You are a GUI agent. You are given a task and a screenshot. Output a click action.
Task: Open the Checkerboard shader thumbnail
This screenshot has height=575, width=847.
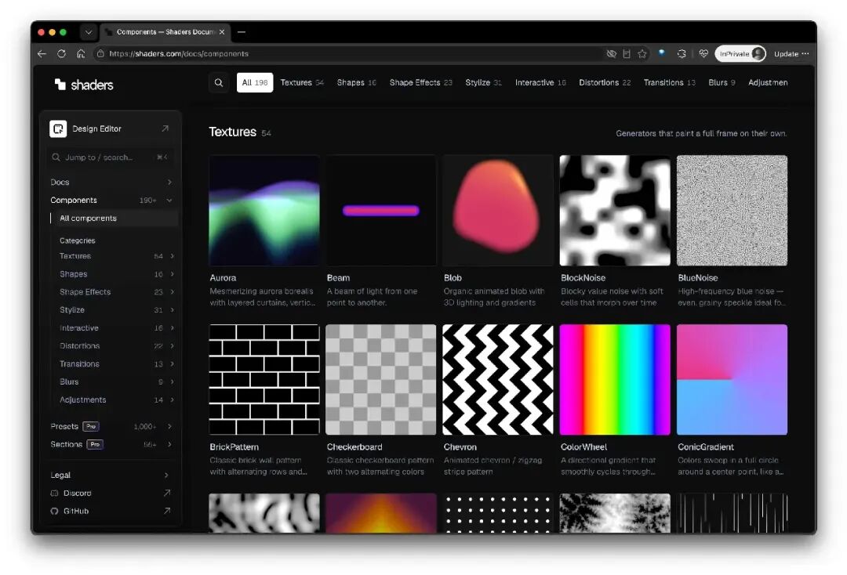coord(381,380)
